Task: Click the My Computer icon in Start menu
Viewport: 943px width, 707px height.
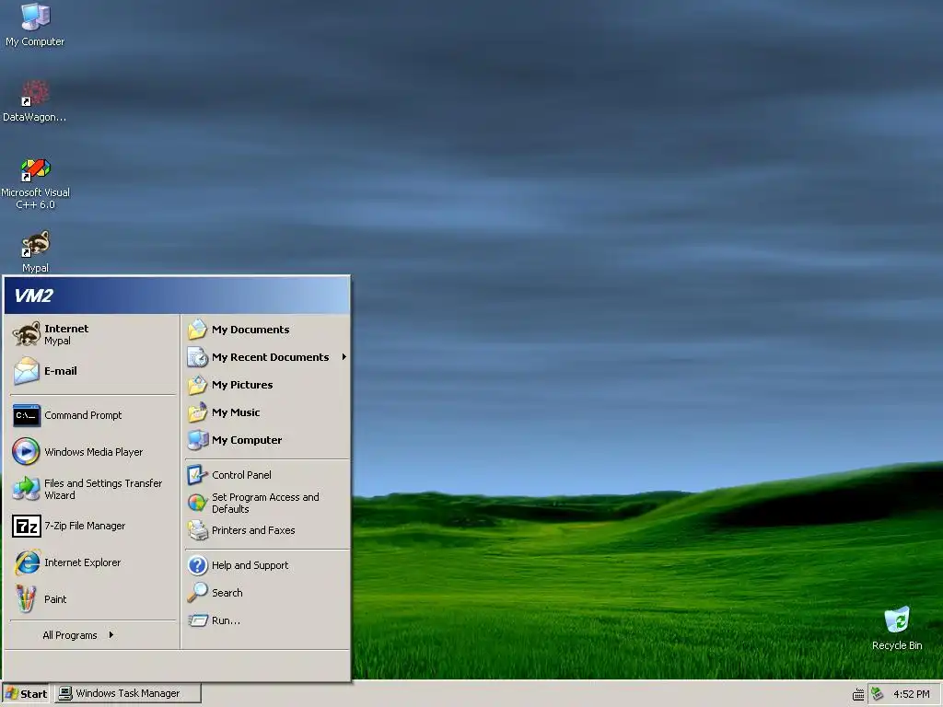Action: click(x=197, y=440)
